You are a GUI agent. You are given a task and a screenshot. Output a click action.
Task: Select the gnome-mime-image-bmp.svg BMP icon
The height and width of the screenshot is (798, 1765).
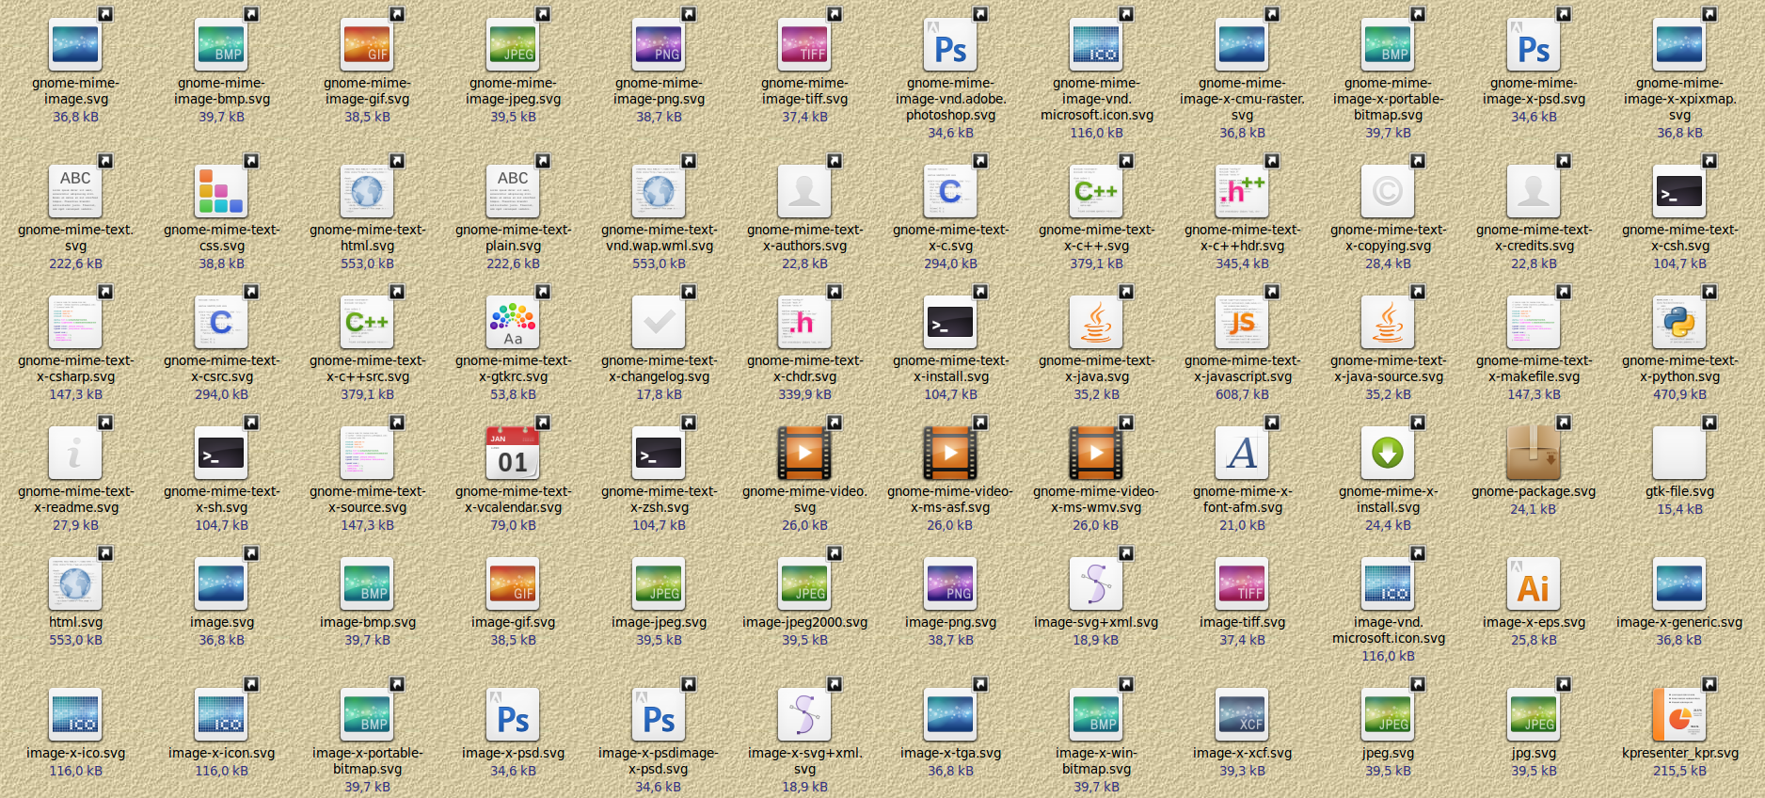coord(221,44)
